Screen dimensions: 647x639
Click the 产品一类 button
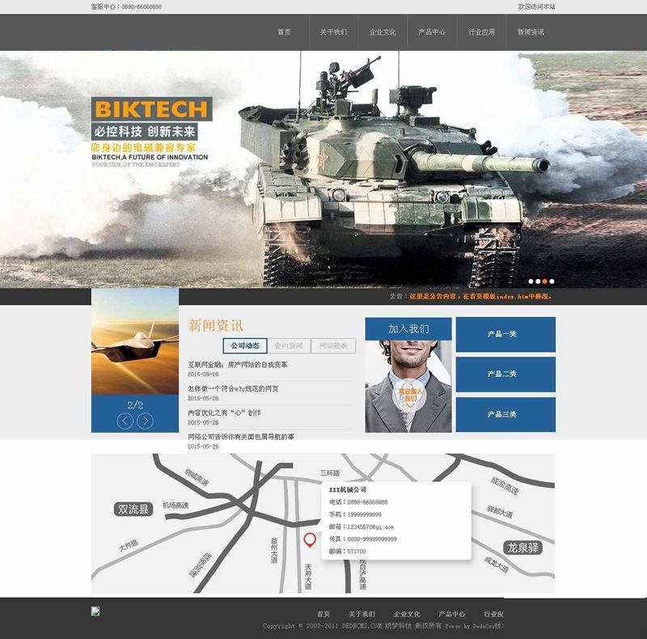click(505, 334)
